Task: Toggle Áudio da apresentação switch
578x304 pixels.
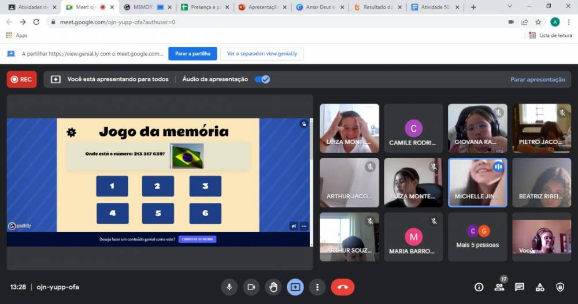Action: (x=262, y=79)
